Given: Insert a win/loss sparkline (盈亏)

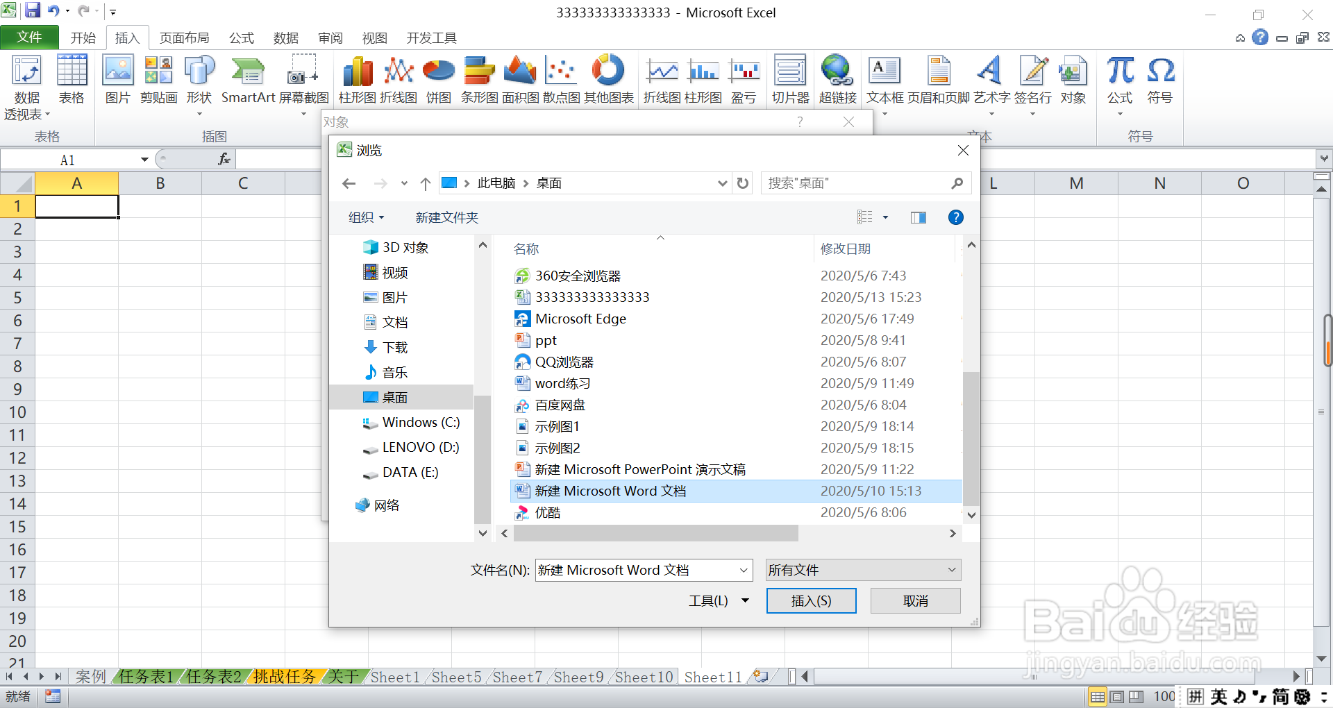Looking at the screenshot, I should [x=744, y=80].
